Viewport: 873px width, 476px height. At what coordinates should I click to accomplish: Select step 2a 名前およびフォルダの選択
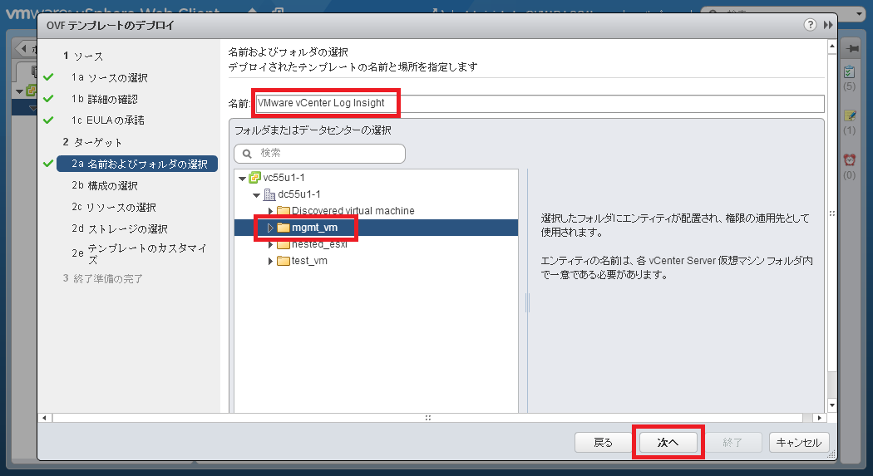point(137,164)
